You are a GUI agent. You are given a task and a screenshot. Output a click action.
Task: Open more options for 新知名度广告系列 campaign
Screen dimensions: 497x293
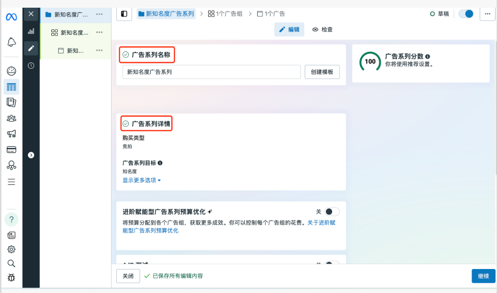click(x=99, y=14)
